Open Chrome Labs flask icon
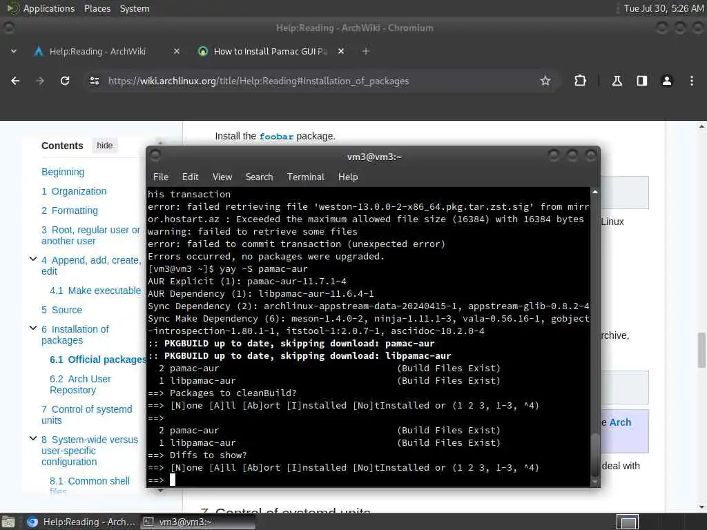Screen dimensions: 707x530 (617, 81)
